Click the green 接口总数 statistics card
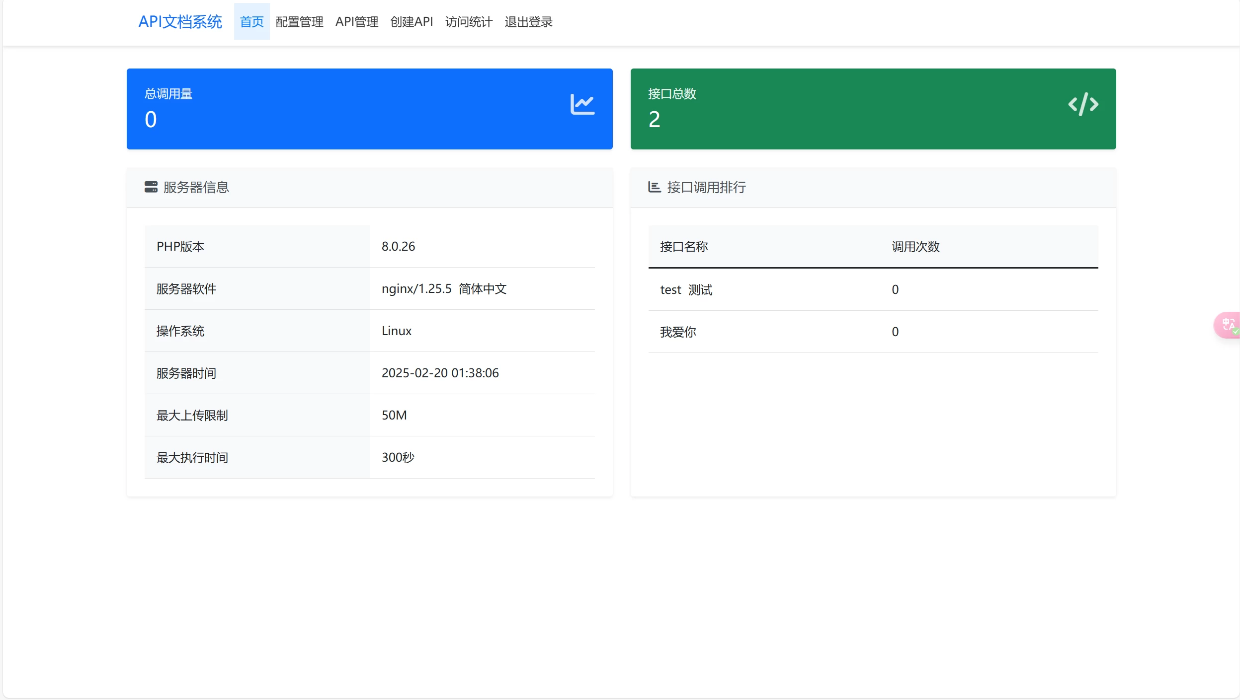The height and width of the screenshot is (700, 1240). [873, 108]
